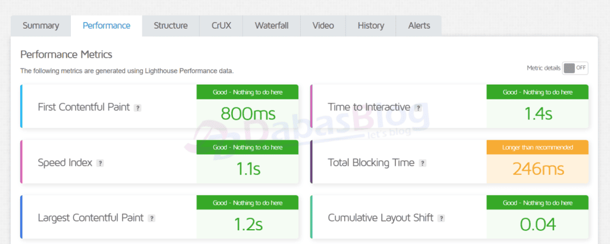Click the Total Blocking Time label
Image resolution: width=610 pixels, height=244 pixels.
tap(371, 162)
